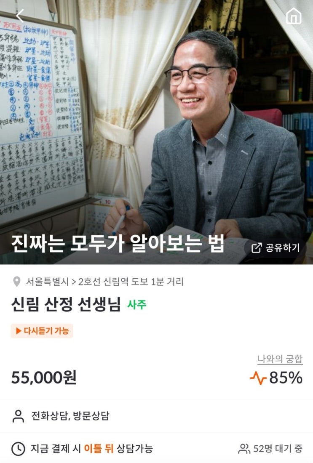
Task: Tap the green 사주 category tag
Action: coord(137,304)
